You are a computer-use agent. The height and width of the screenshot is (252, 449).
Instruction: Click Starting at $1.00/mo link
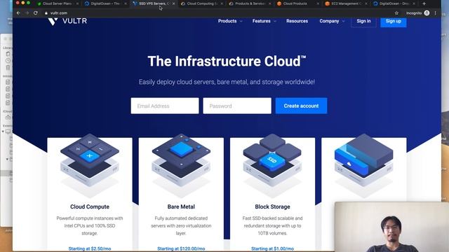[272, 249]
